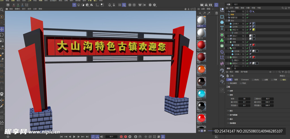Select the Text spline tool icon
The height and width of the screenshot is (139, 290).
pyautogui.click(x=222, y=28)
